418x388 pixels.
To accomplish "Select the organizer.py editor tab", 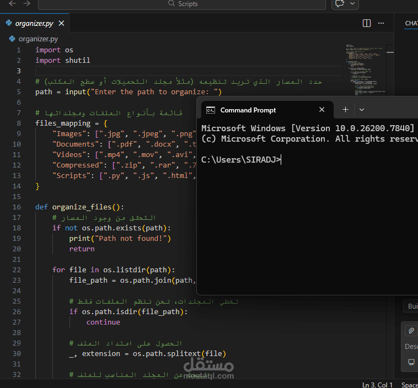I will (x=34, y=24).
